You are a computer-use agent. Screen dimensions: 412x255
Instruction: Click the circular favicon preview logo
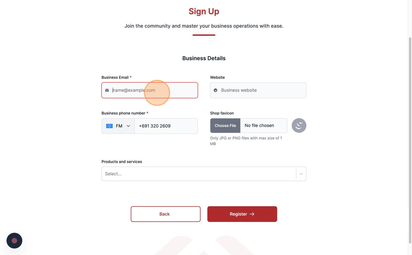pyautogui.click(x=299, y=125)
